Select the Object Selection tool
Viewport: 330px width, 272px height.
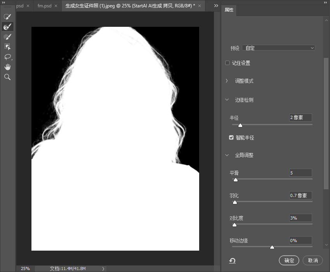coord(8,47)
